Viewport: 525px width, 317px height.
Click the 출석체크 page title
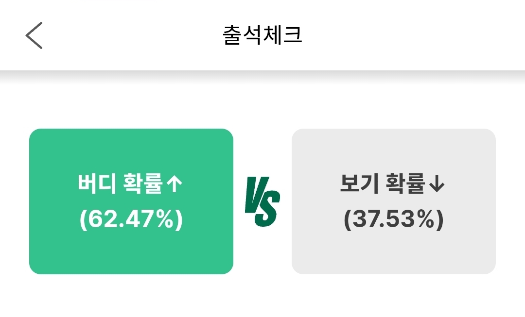262,35
